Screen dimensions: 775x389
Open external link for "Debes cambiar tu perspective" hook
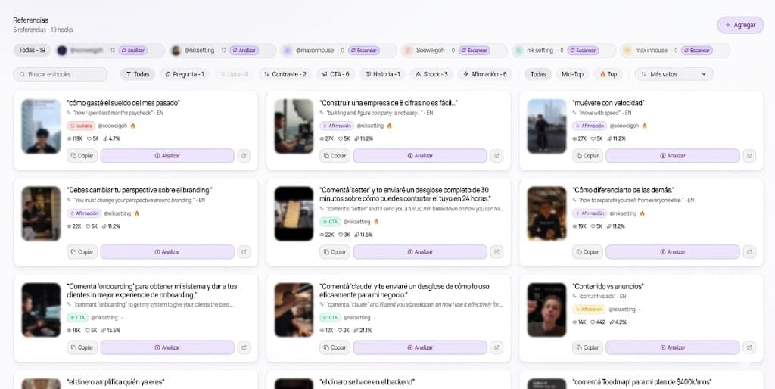(x=244, y=251)
